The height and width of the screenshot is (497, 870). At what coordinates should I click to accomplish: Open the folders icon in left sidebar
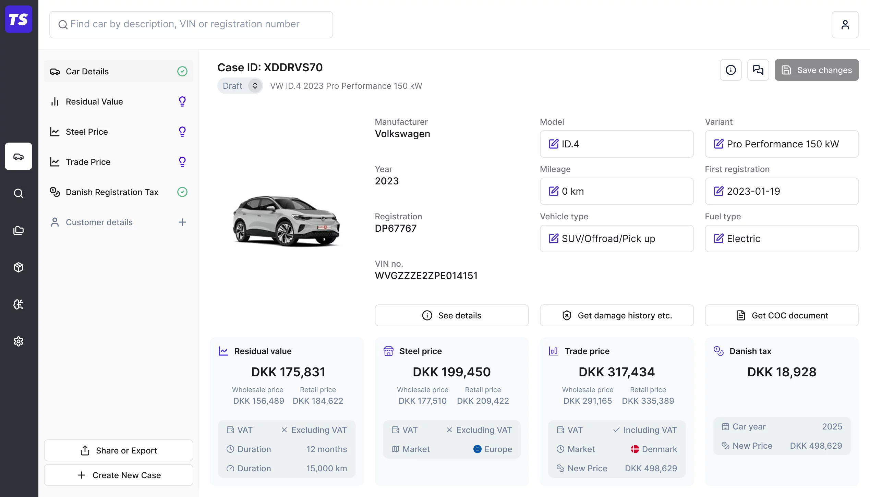pyautogui.click(x=19, y=230)
